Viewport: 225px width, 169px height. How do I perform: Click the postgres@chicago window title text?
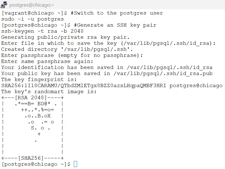(32, 5)
